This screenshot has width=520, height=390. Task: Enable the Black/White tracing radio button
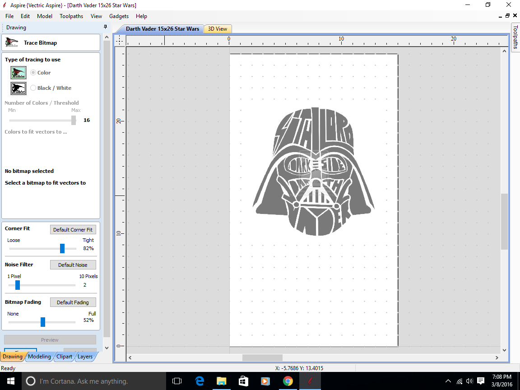[33, 88]
